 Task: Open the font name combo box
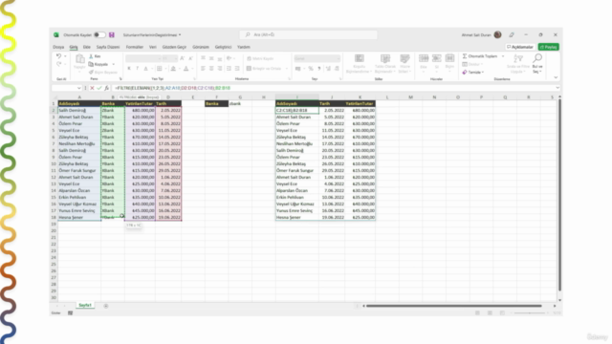click(x=142, y=58)
